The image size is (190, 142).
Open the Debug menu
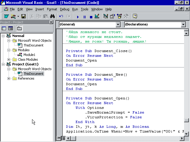pos(65,9)
